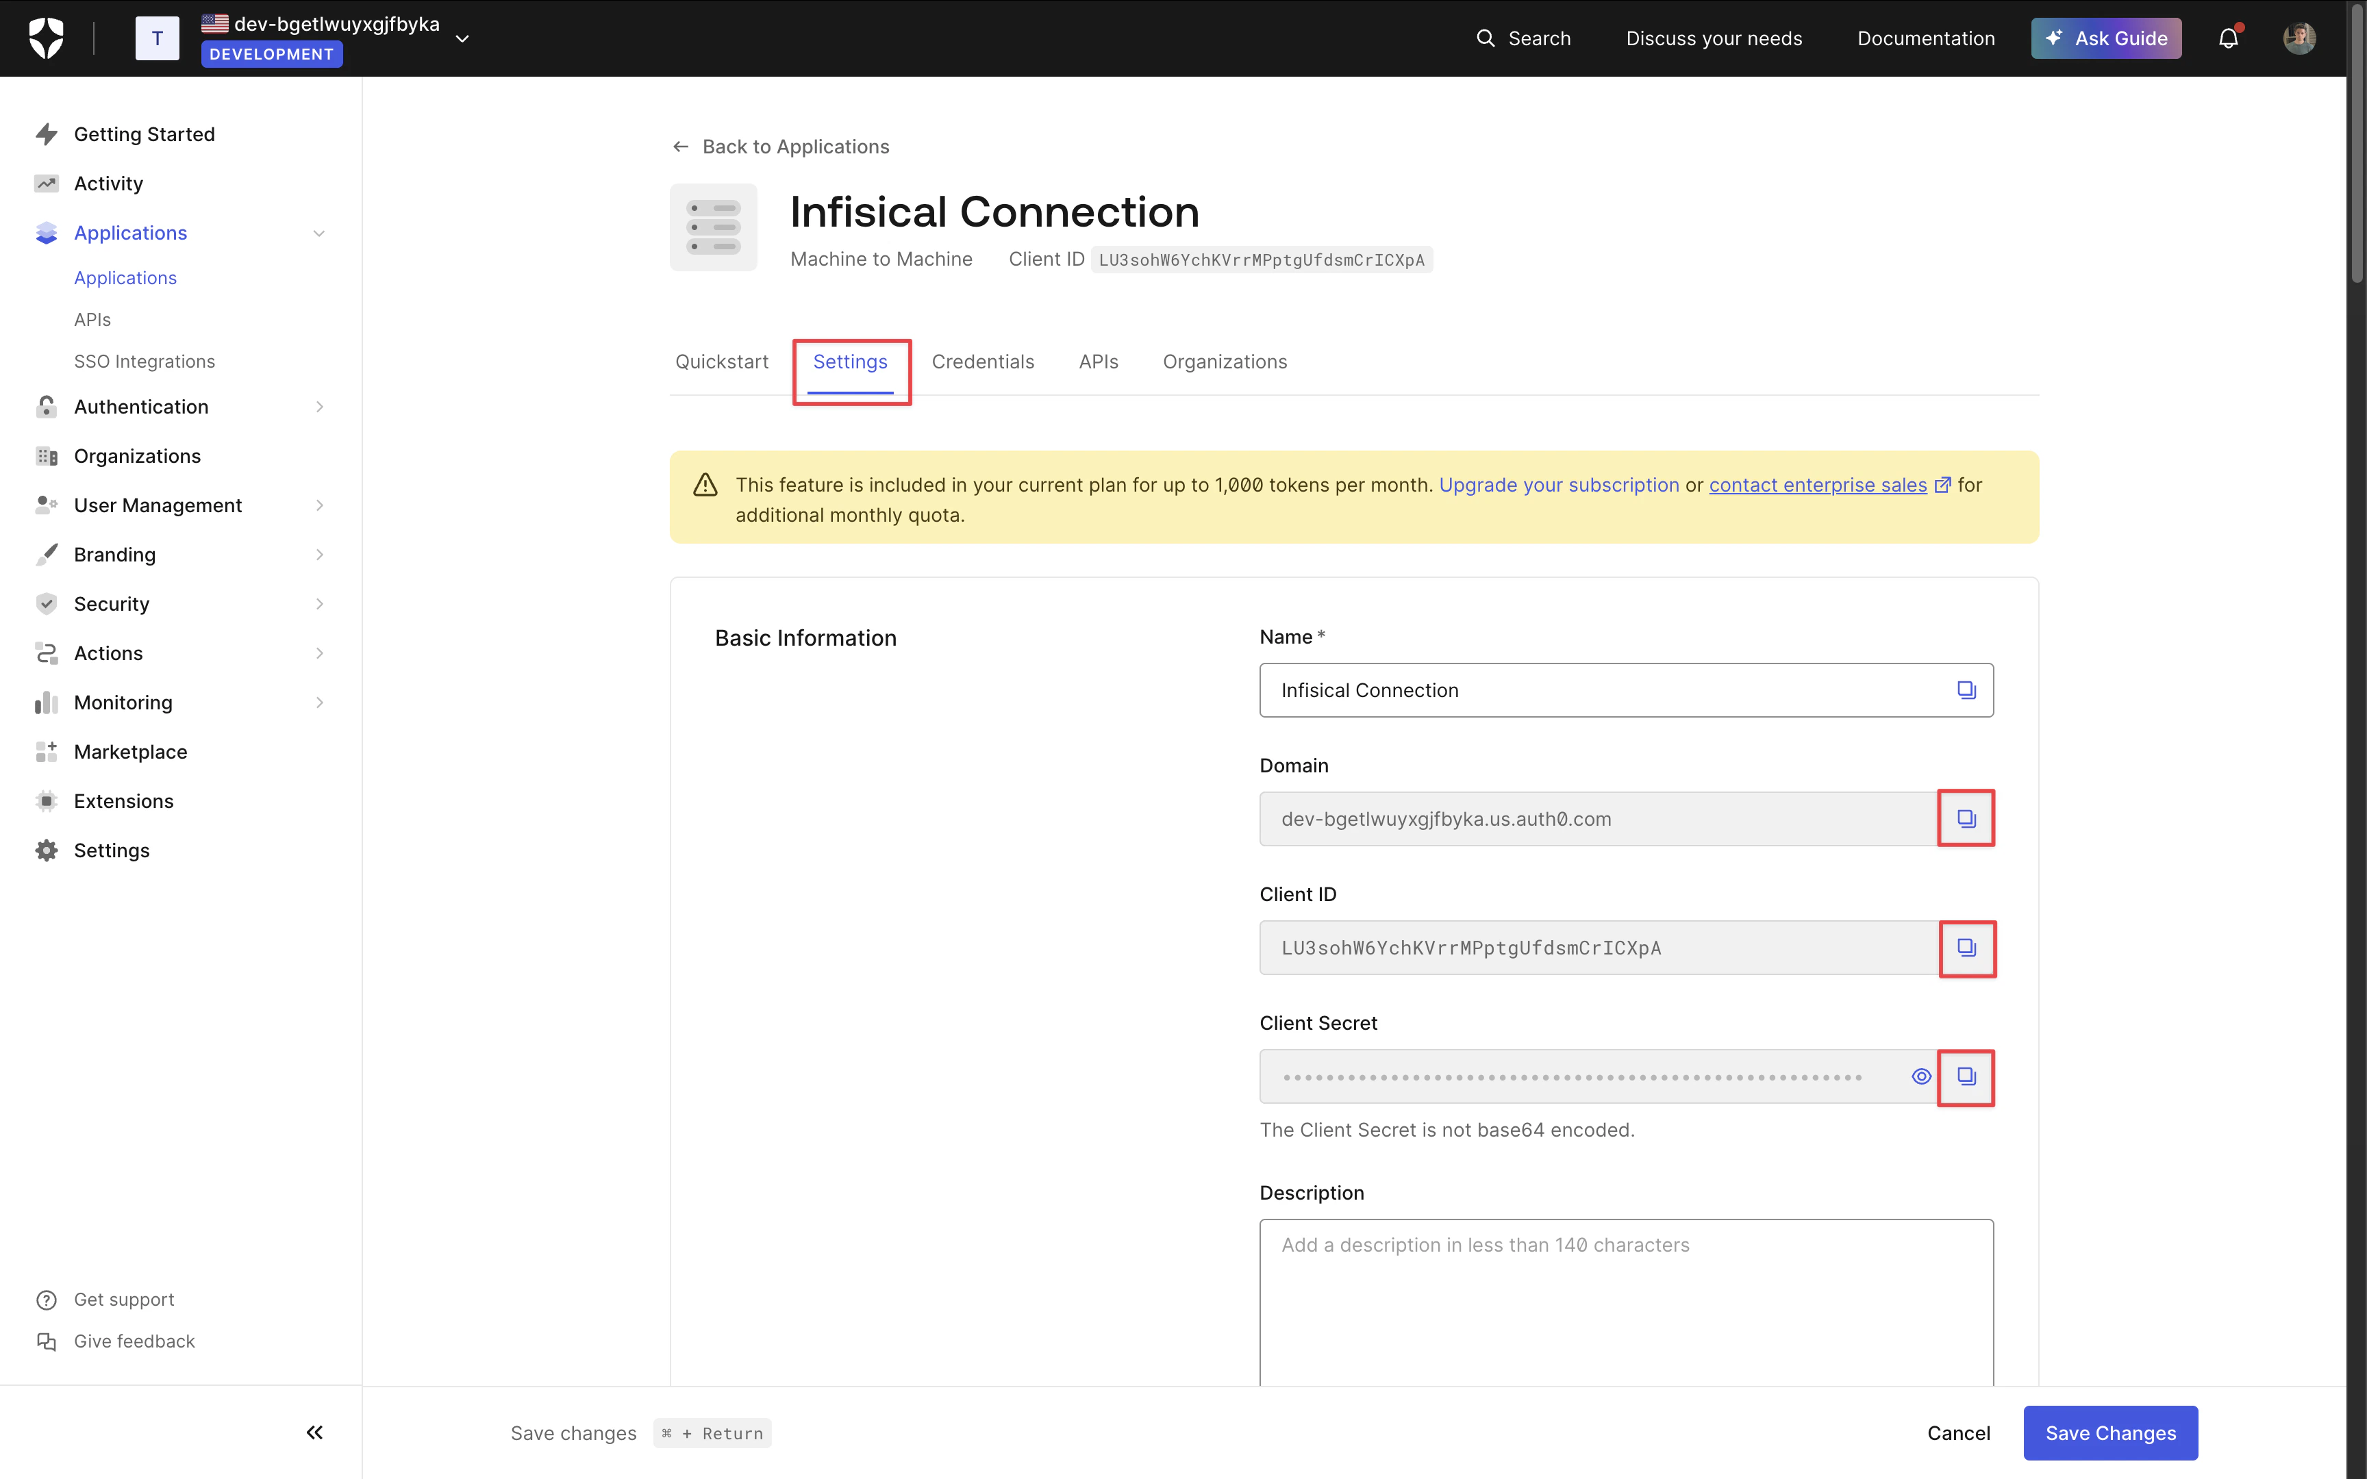Image resolution: width=2367 pixels, height=1479 pixels.
Task: Open the APIs sidebar submenu item
Action: 92,320
